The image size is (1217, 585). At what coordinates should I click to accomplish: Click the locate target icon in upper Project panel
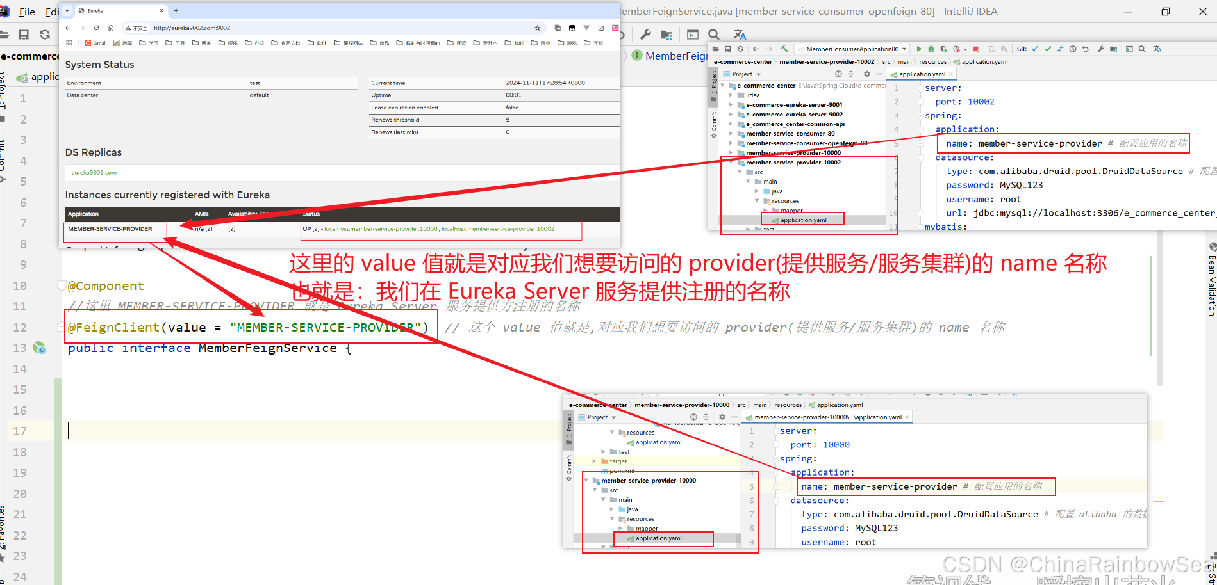pyautogui.click(x=838, y=74)
